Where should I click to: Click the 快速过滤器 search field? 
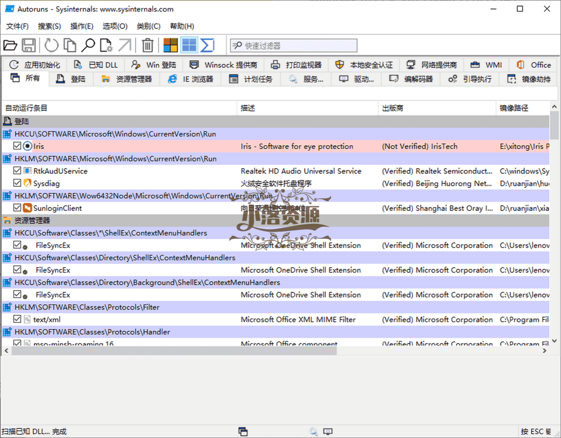click(x=294, y=45)
